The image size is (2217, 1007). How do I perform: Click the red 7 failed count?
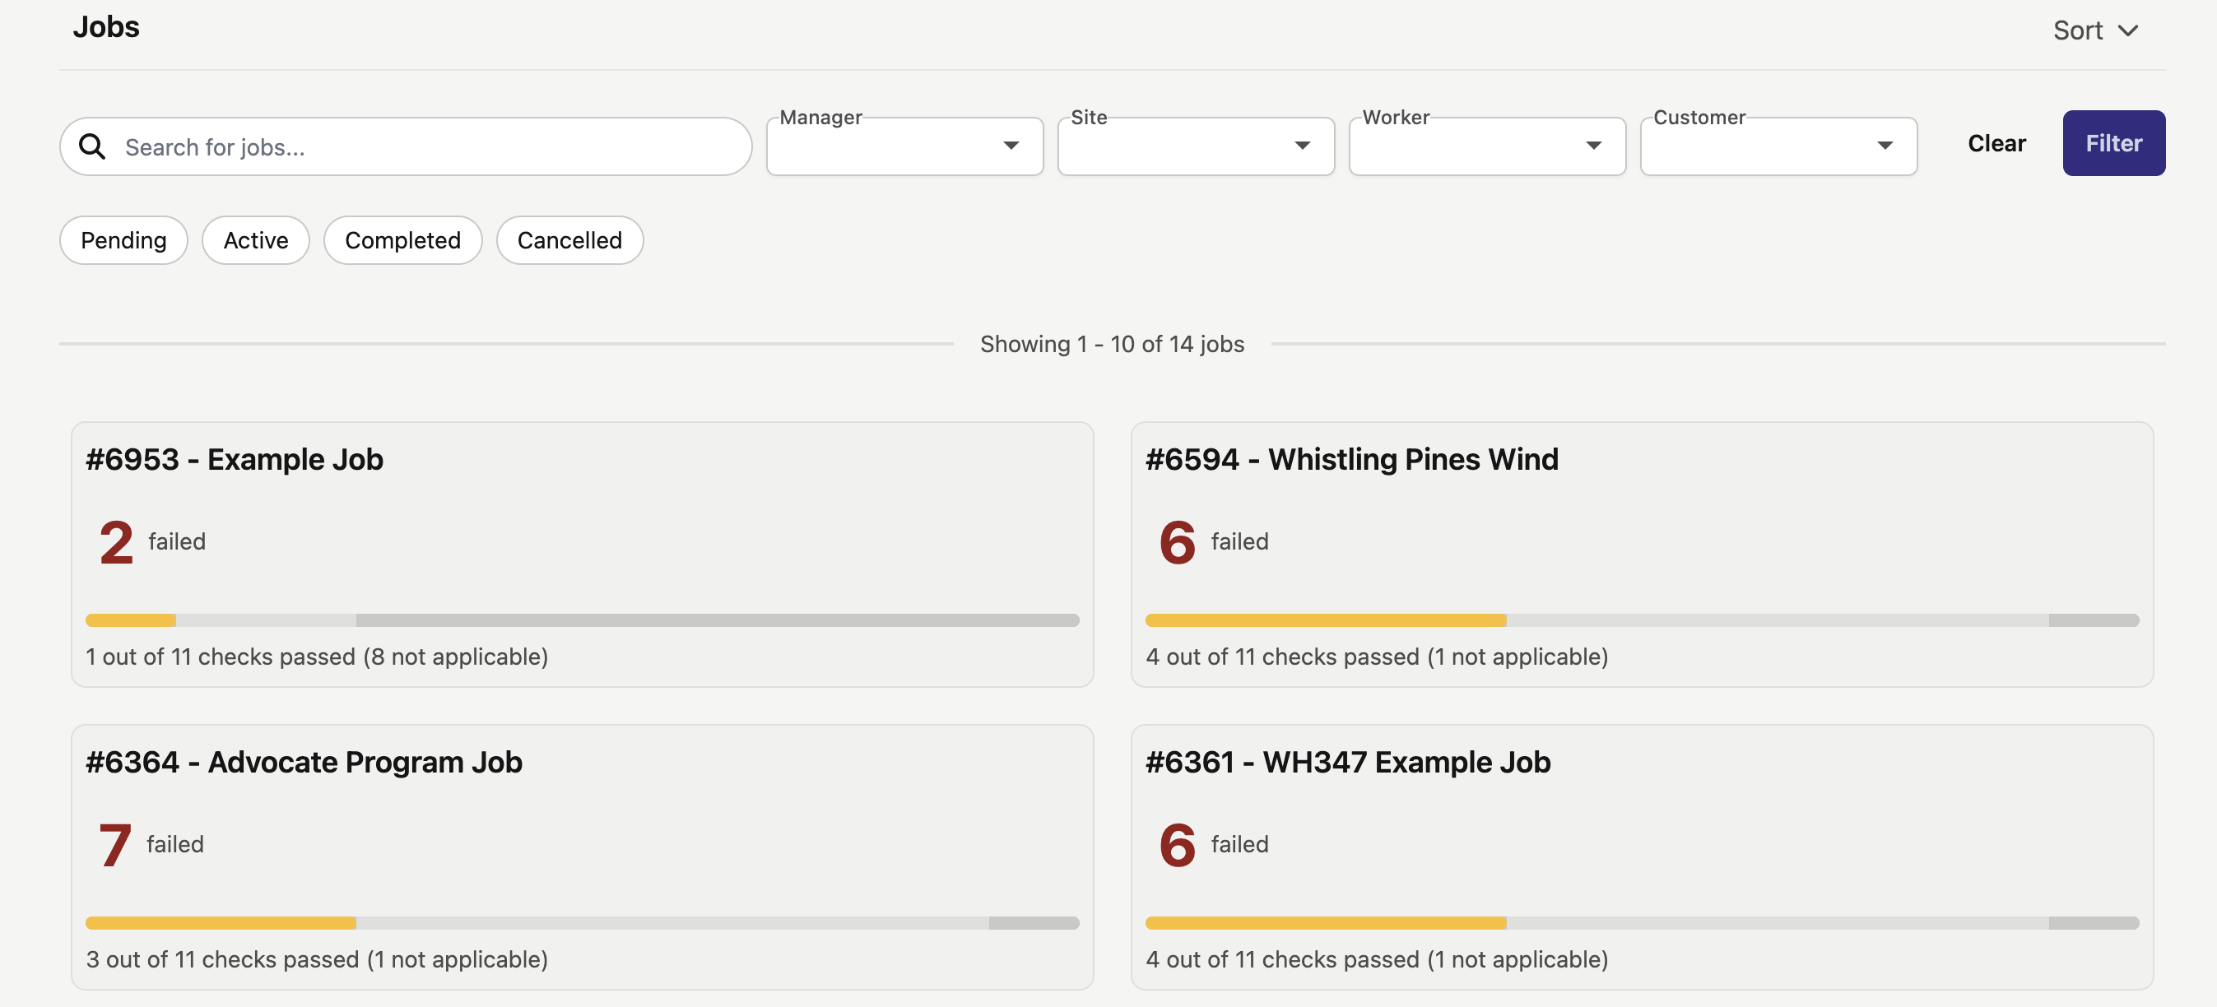click(x=115, y=844)
